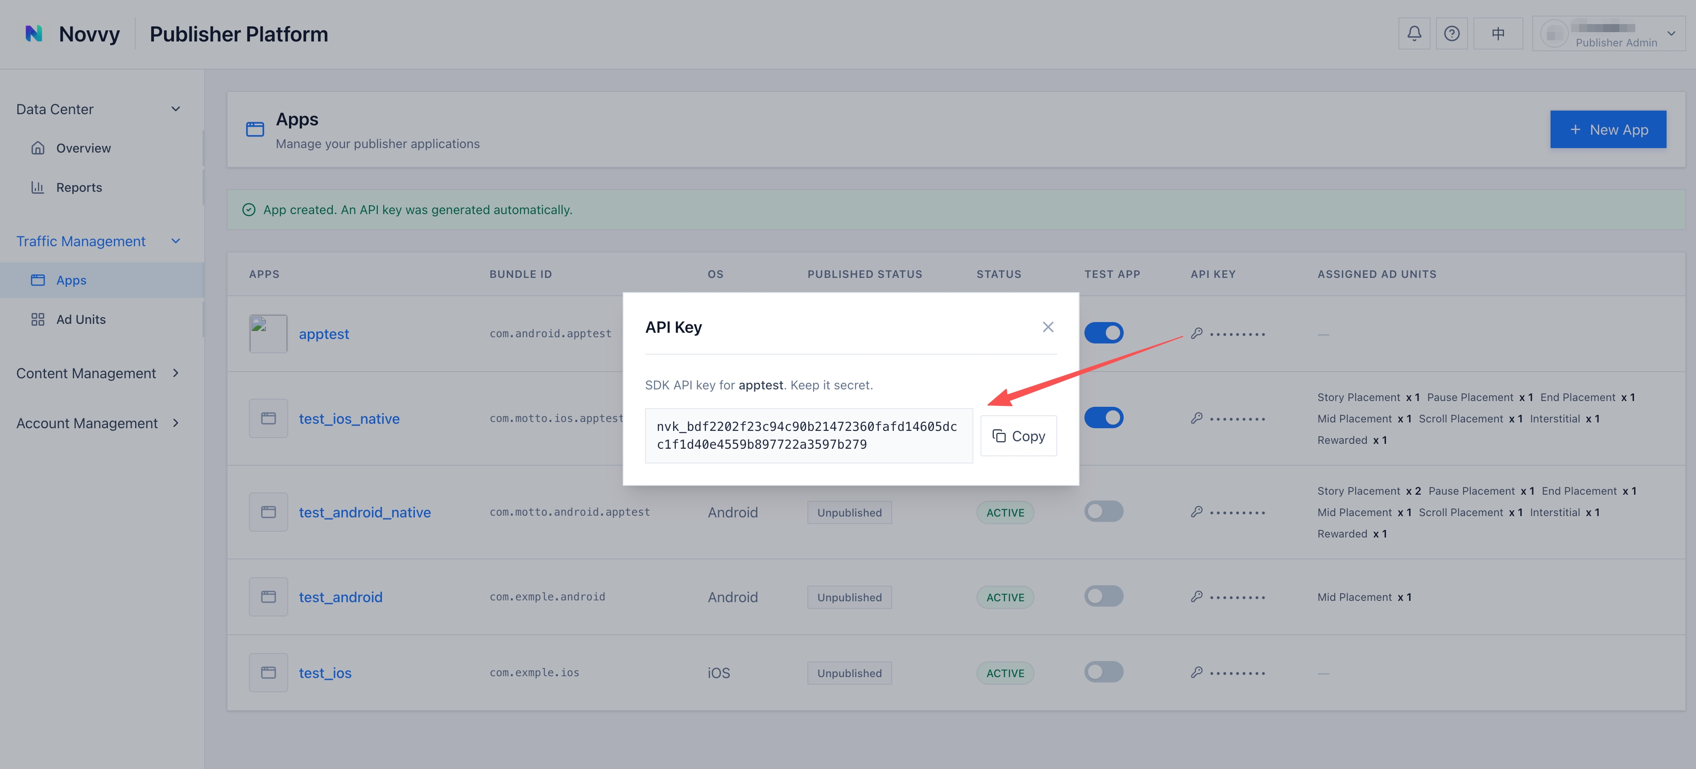
Task: Click the New App button
Action: coord(1608,130)
